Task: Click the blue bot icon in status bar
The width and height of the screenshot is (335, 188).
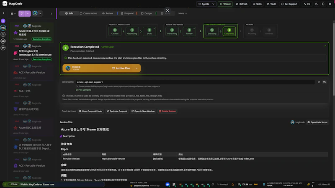Action: [x=167, y=184]
